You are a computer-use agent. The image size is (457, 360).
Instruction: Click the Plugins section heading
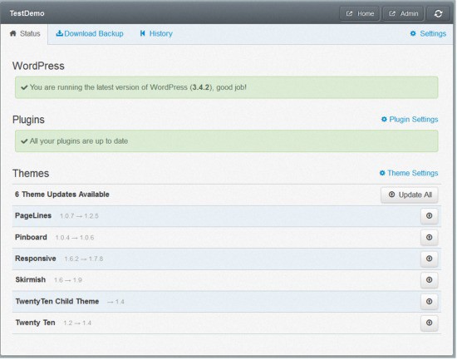point(28,120)
